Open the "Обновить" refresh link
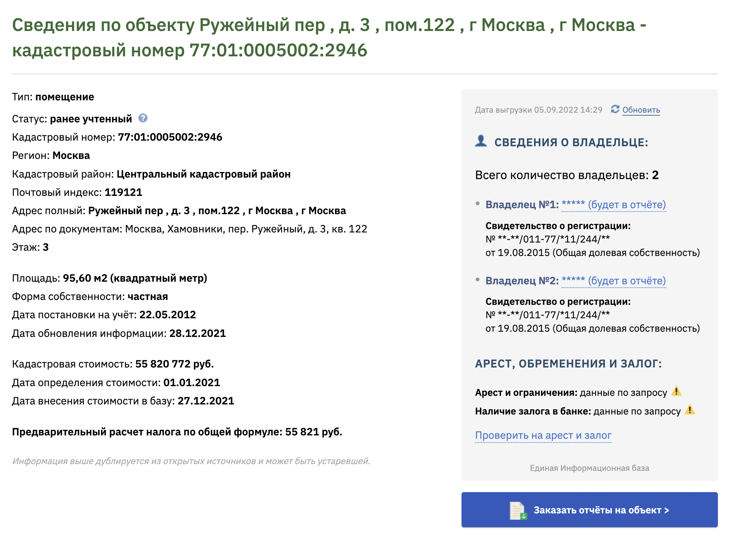The width and height of the screenshot is (738, 538). pyautogui.click(x=641, y=110)
